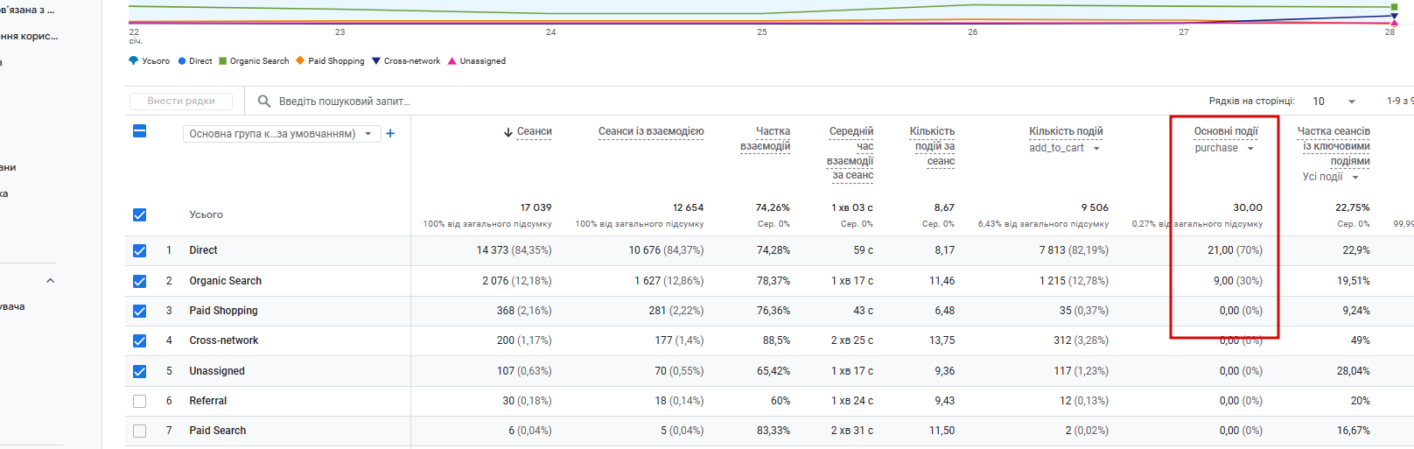Click the Organic Search green legend marker

point(223,61)
